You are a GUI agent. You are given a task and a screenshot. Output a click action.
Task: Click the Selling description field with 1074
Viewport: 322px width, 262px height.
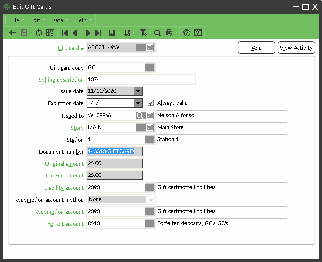[141, 80]
